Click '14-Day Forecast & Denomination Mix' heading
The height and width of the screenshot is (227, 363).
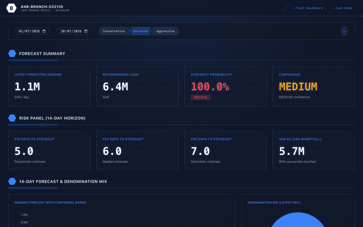click(63, 182)
